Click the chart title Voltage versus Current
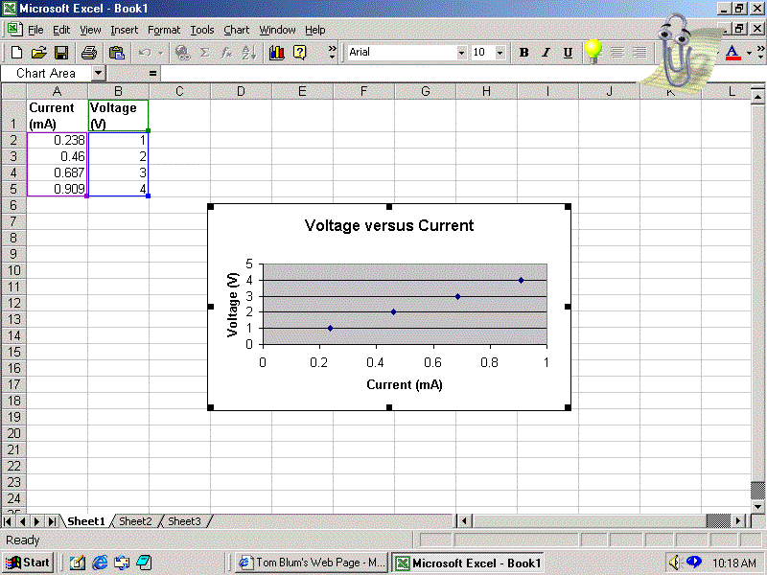 click(x=389, y=225)
